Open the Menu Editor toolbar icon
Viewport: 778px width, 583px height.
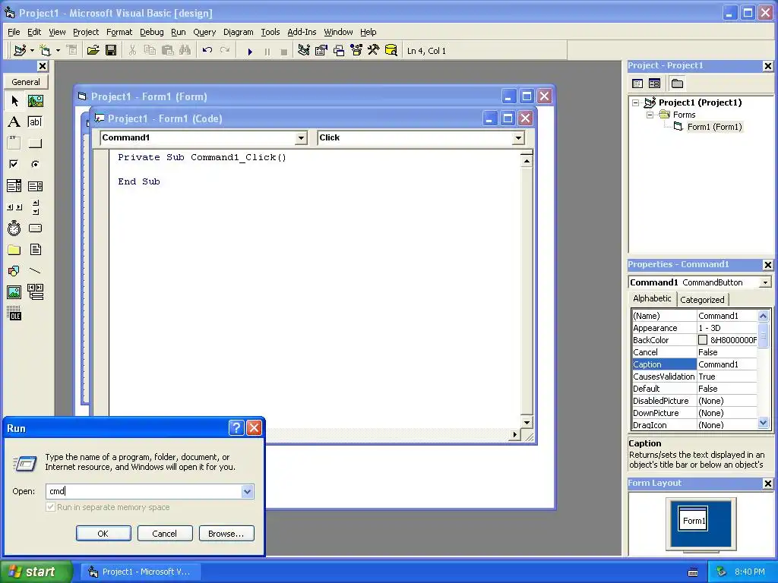coord(72,51)
